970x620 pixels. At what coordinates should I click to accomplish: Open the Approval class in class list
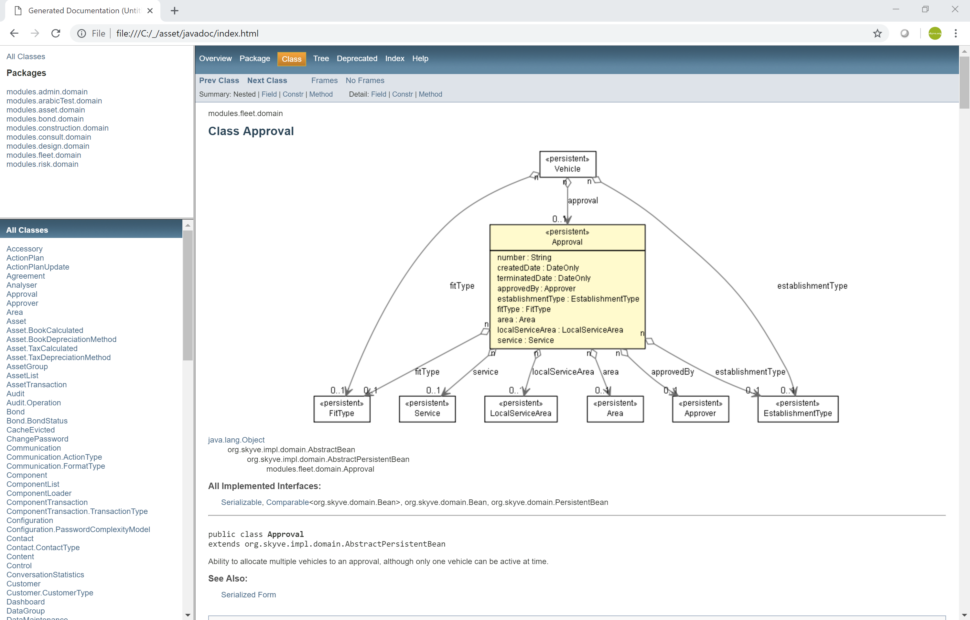pos(22,294)
